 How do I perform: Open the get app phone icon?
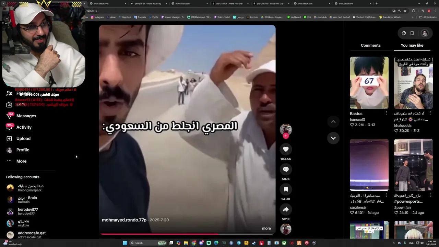click(x=412, y=33)
